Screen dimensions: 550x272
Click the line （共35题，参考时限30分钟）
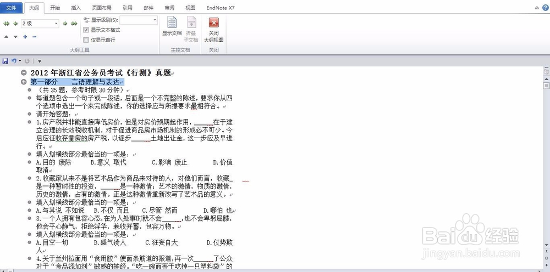(80, 90)
